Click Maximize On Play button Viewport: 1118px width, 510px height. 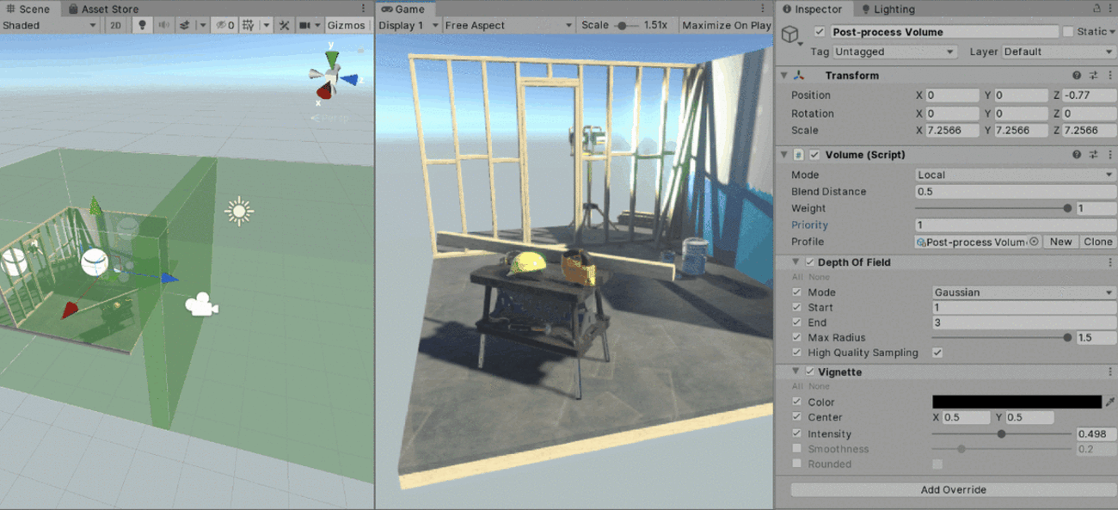pyautogui.click(x=727, y=25)
